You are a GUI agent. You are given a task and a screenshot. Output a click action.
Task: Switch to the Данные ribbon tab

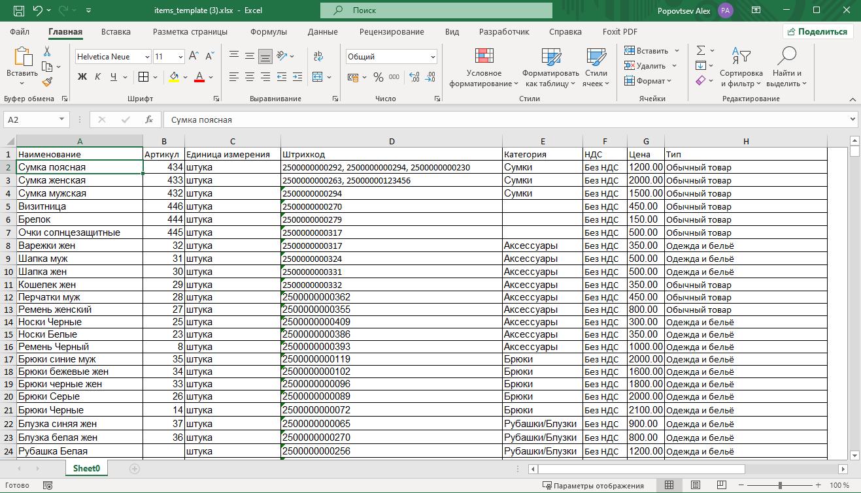point(322,31)
